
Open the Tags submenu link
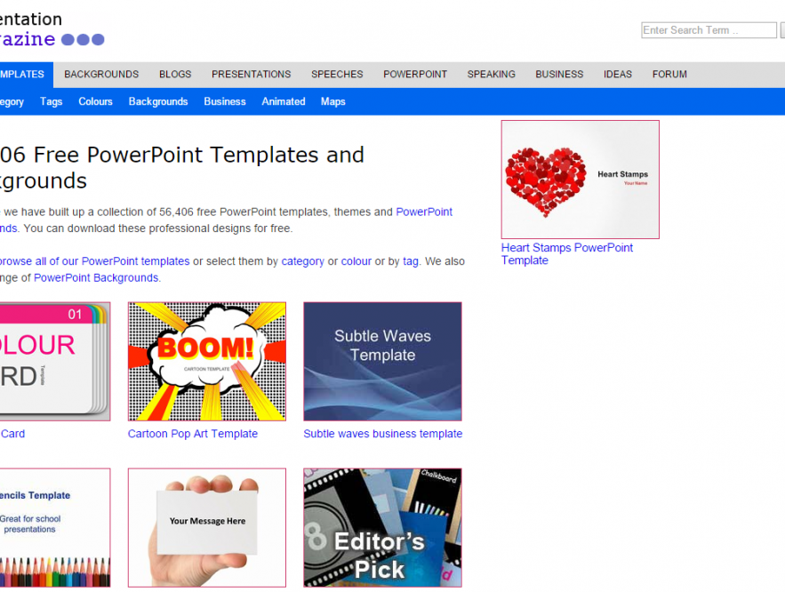(51, 101)
